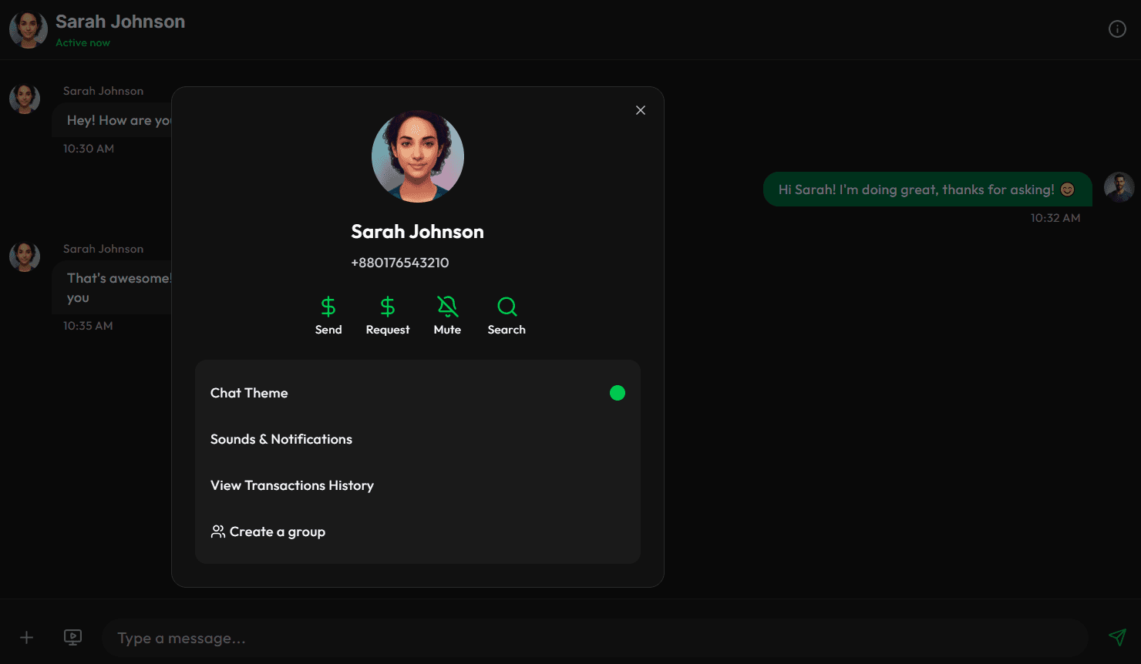1141x664 pixels.
Task: Toggle mute for this conversation
Action: click(x=447, y=314)
